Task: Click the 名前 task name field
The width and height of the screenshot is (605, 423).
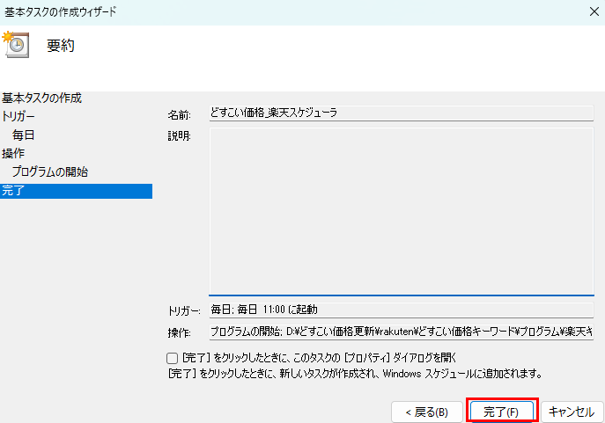Action: pos(402,113)
